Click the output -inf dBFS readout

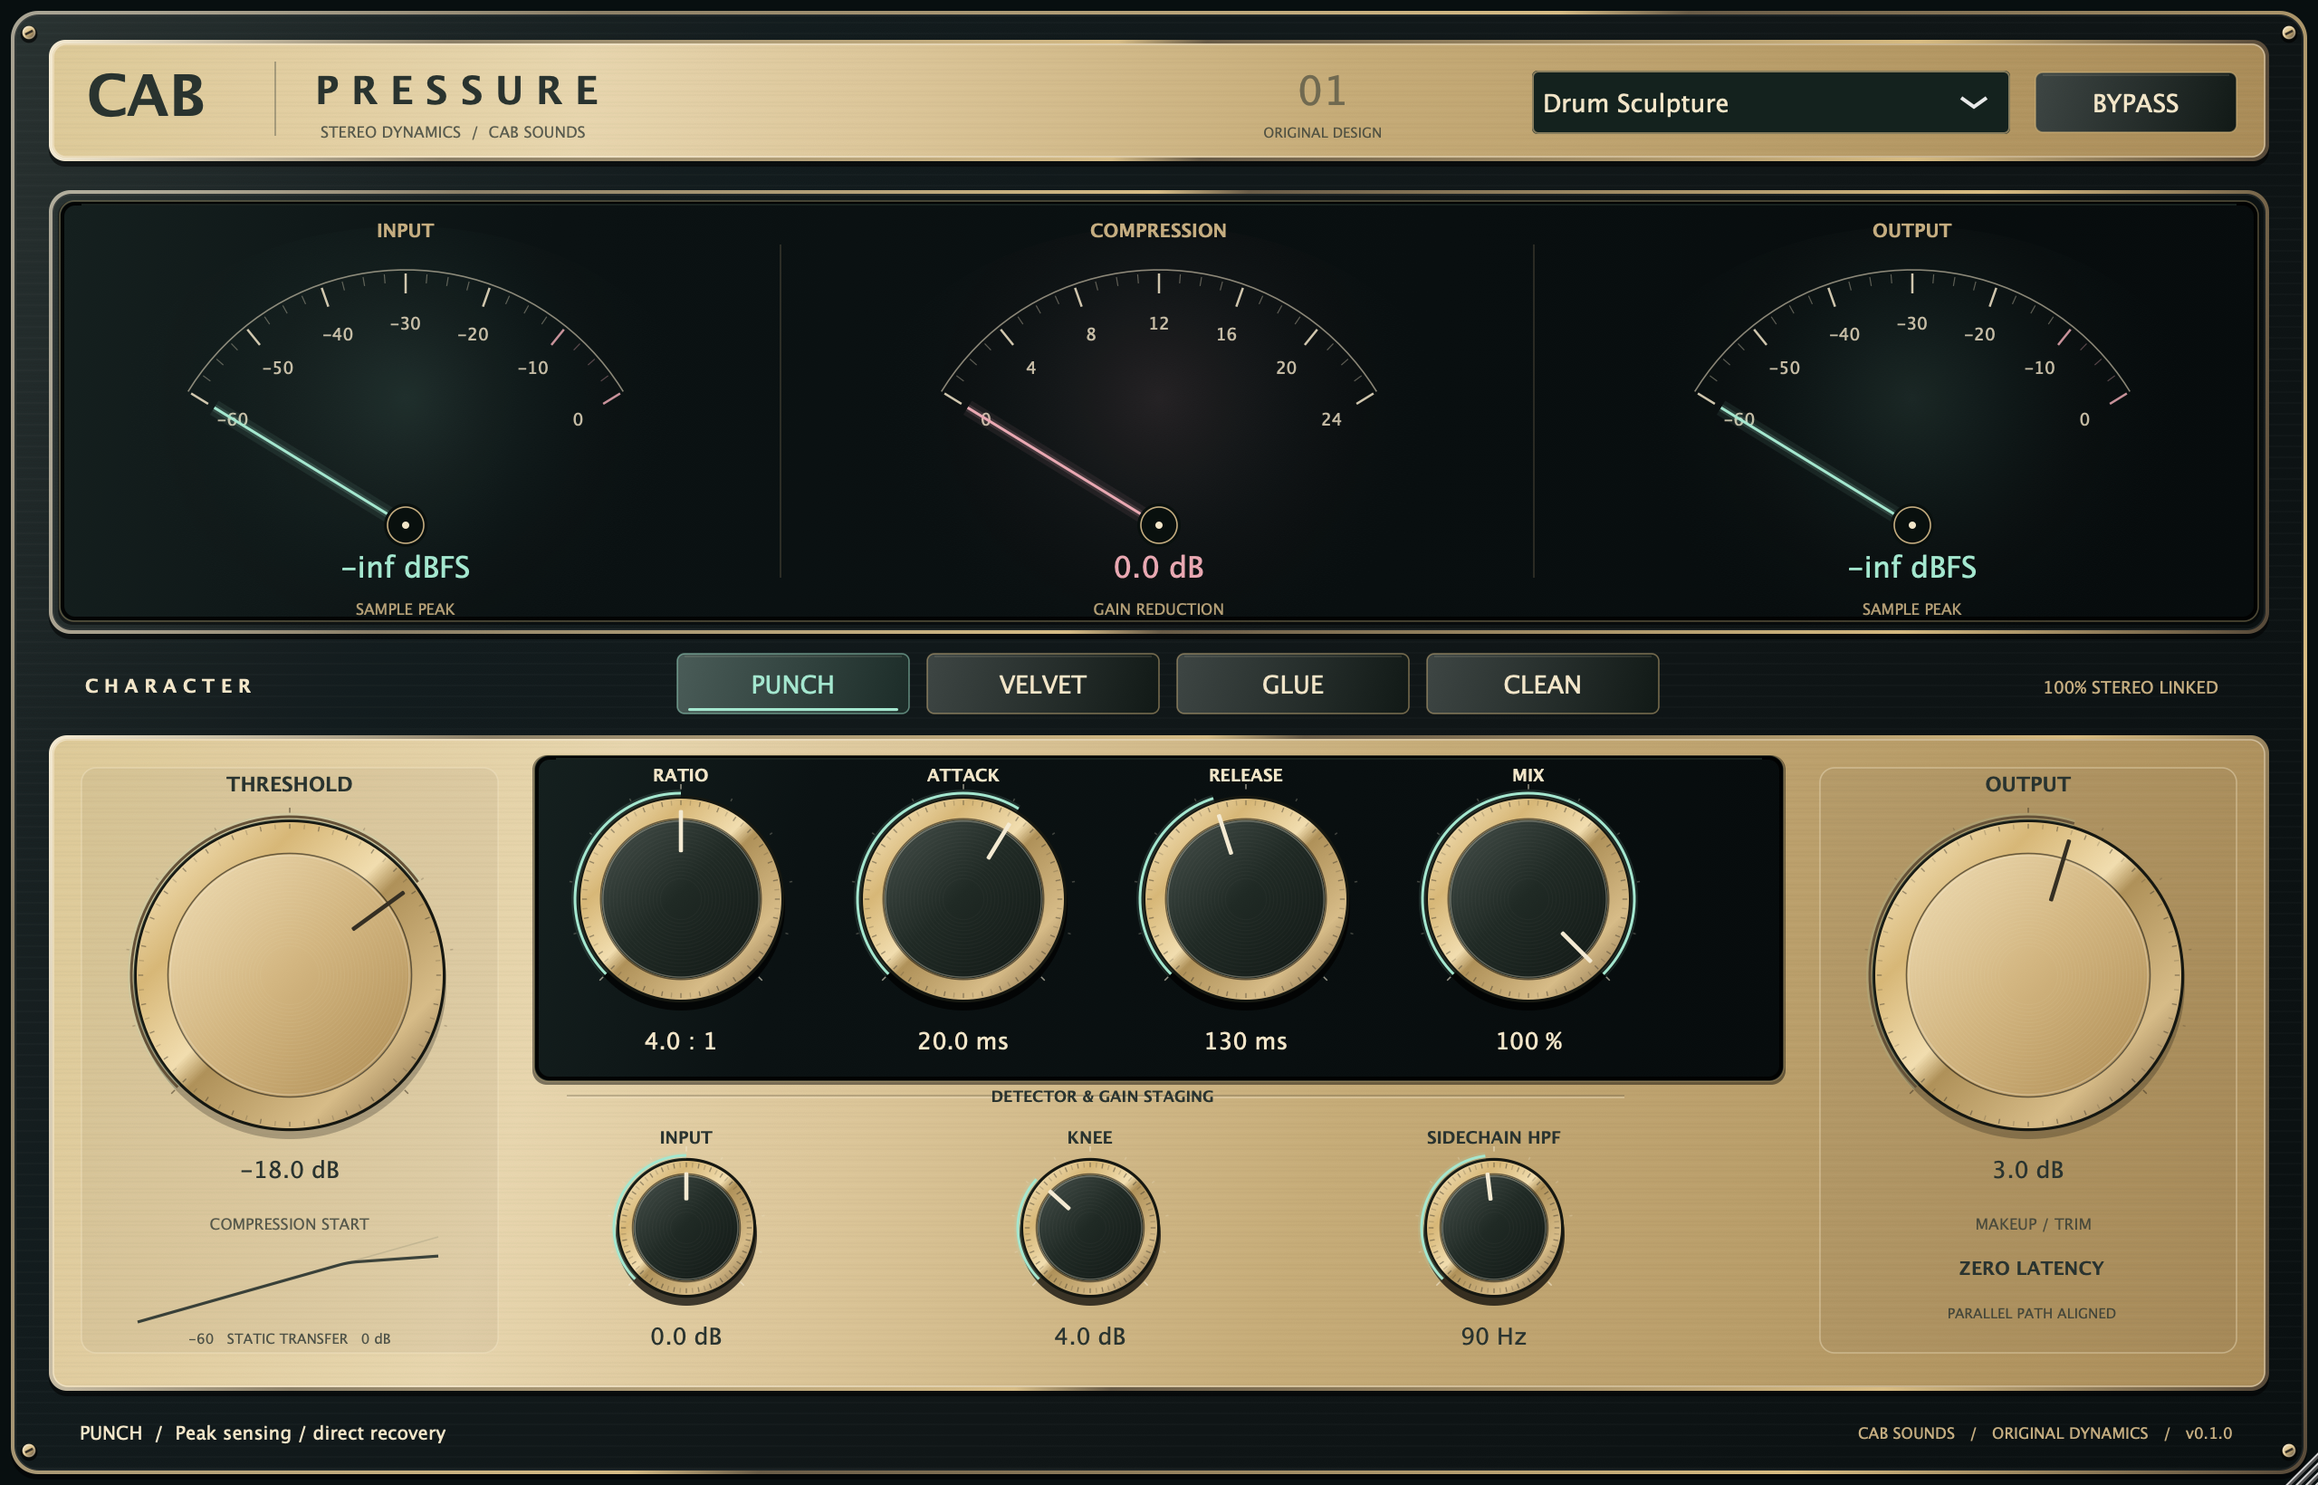[x=1911, y=567]
